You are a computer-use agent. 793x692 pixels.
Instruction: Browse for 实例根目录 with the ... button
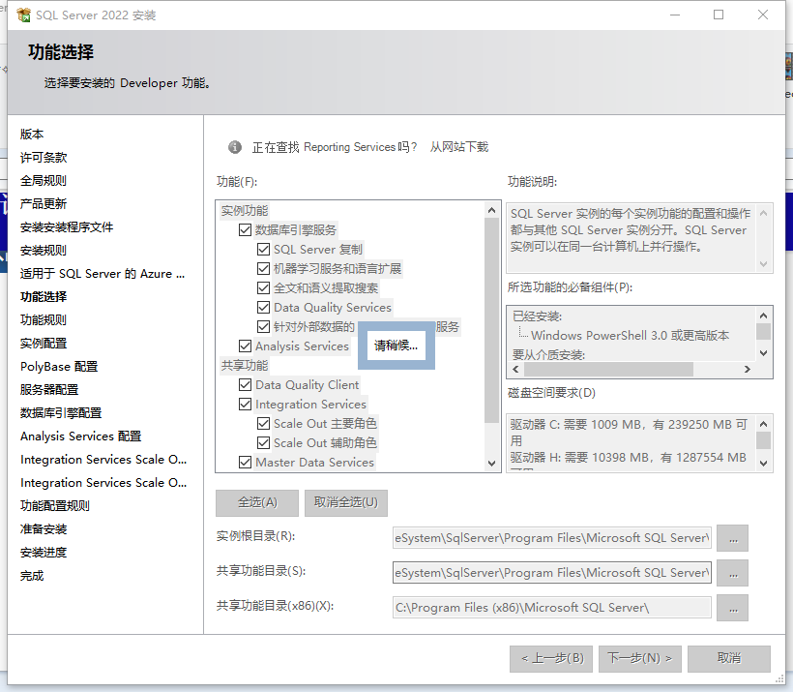[733, 538]
